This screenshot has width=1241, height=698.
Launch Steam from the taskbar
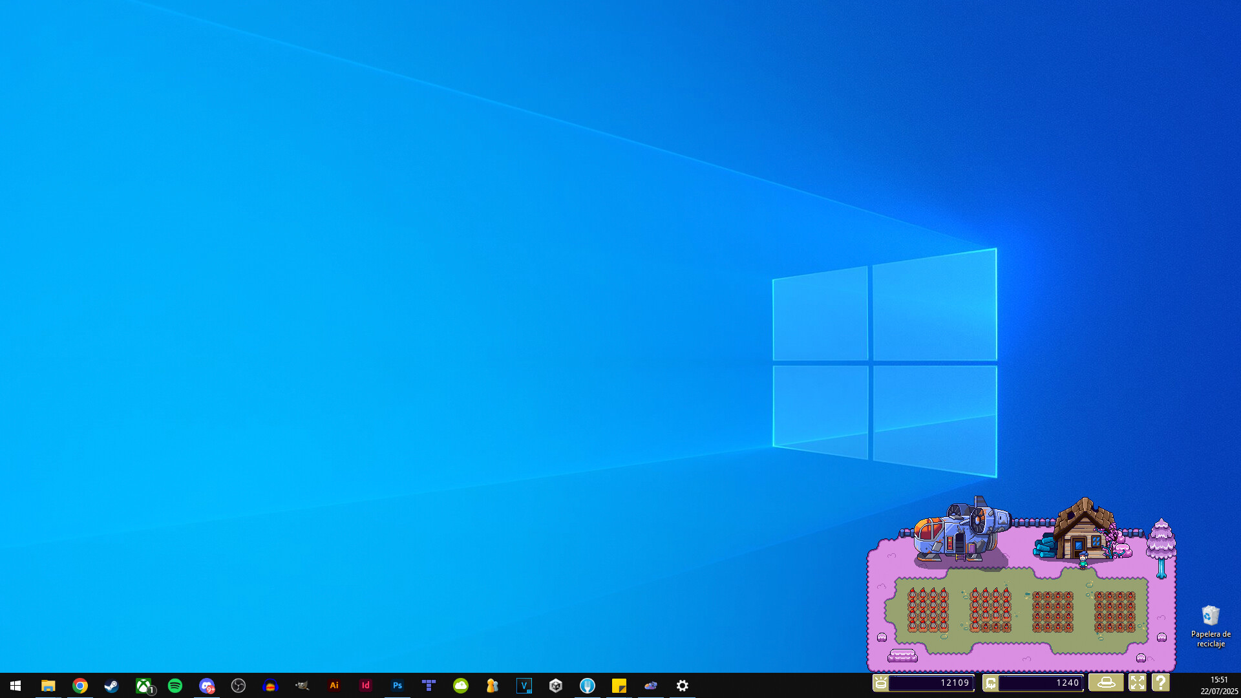tap(111, 686)
